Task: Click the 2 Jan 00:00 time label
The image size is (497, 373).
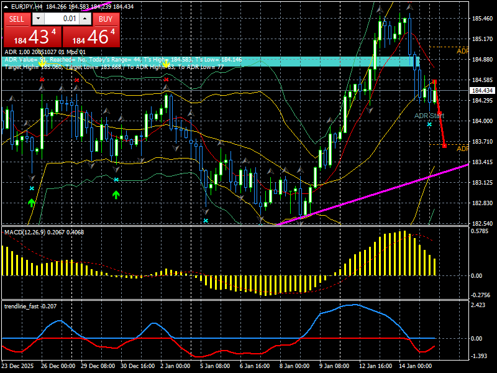Action: tap(175, 366)
